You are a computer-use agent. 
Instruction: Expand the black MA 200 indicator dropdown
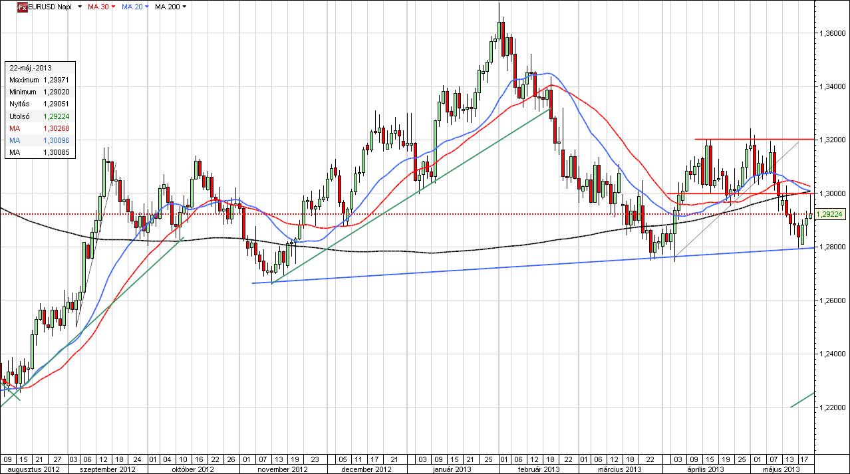[x=184, y=7]
